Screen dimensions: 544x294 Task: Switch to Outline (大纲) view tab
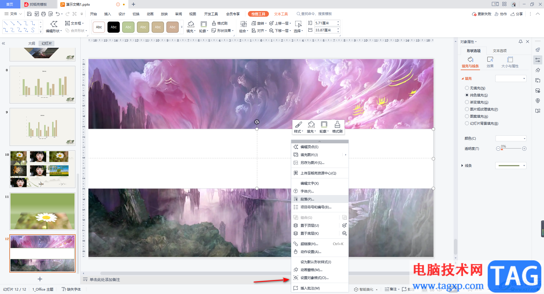click(x=31, y=44)
